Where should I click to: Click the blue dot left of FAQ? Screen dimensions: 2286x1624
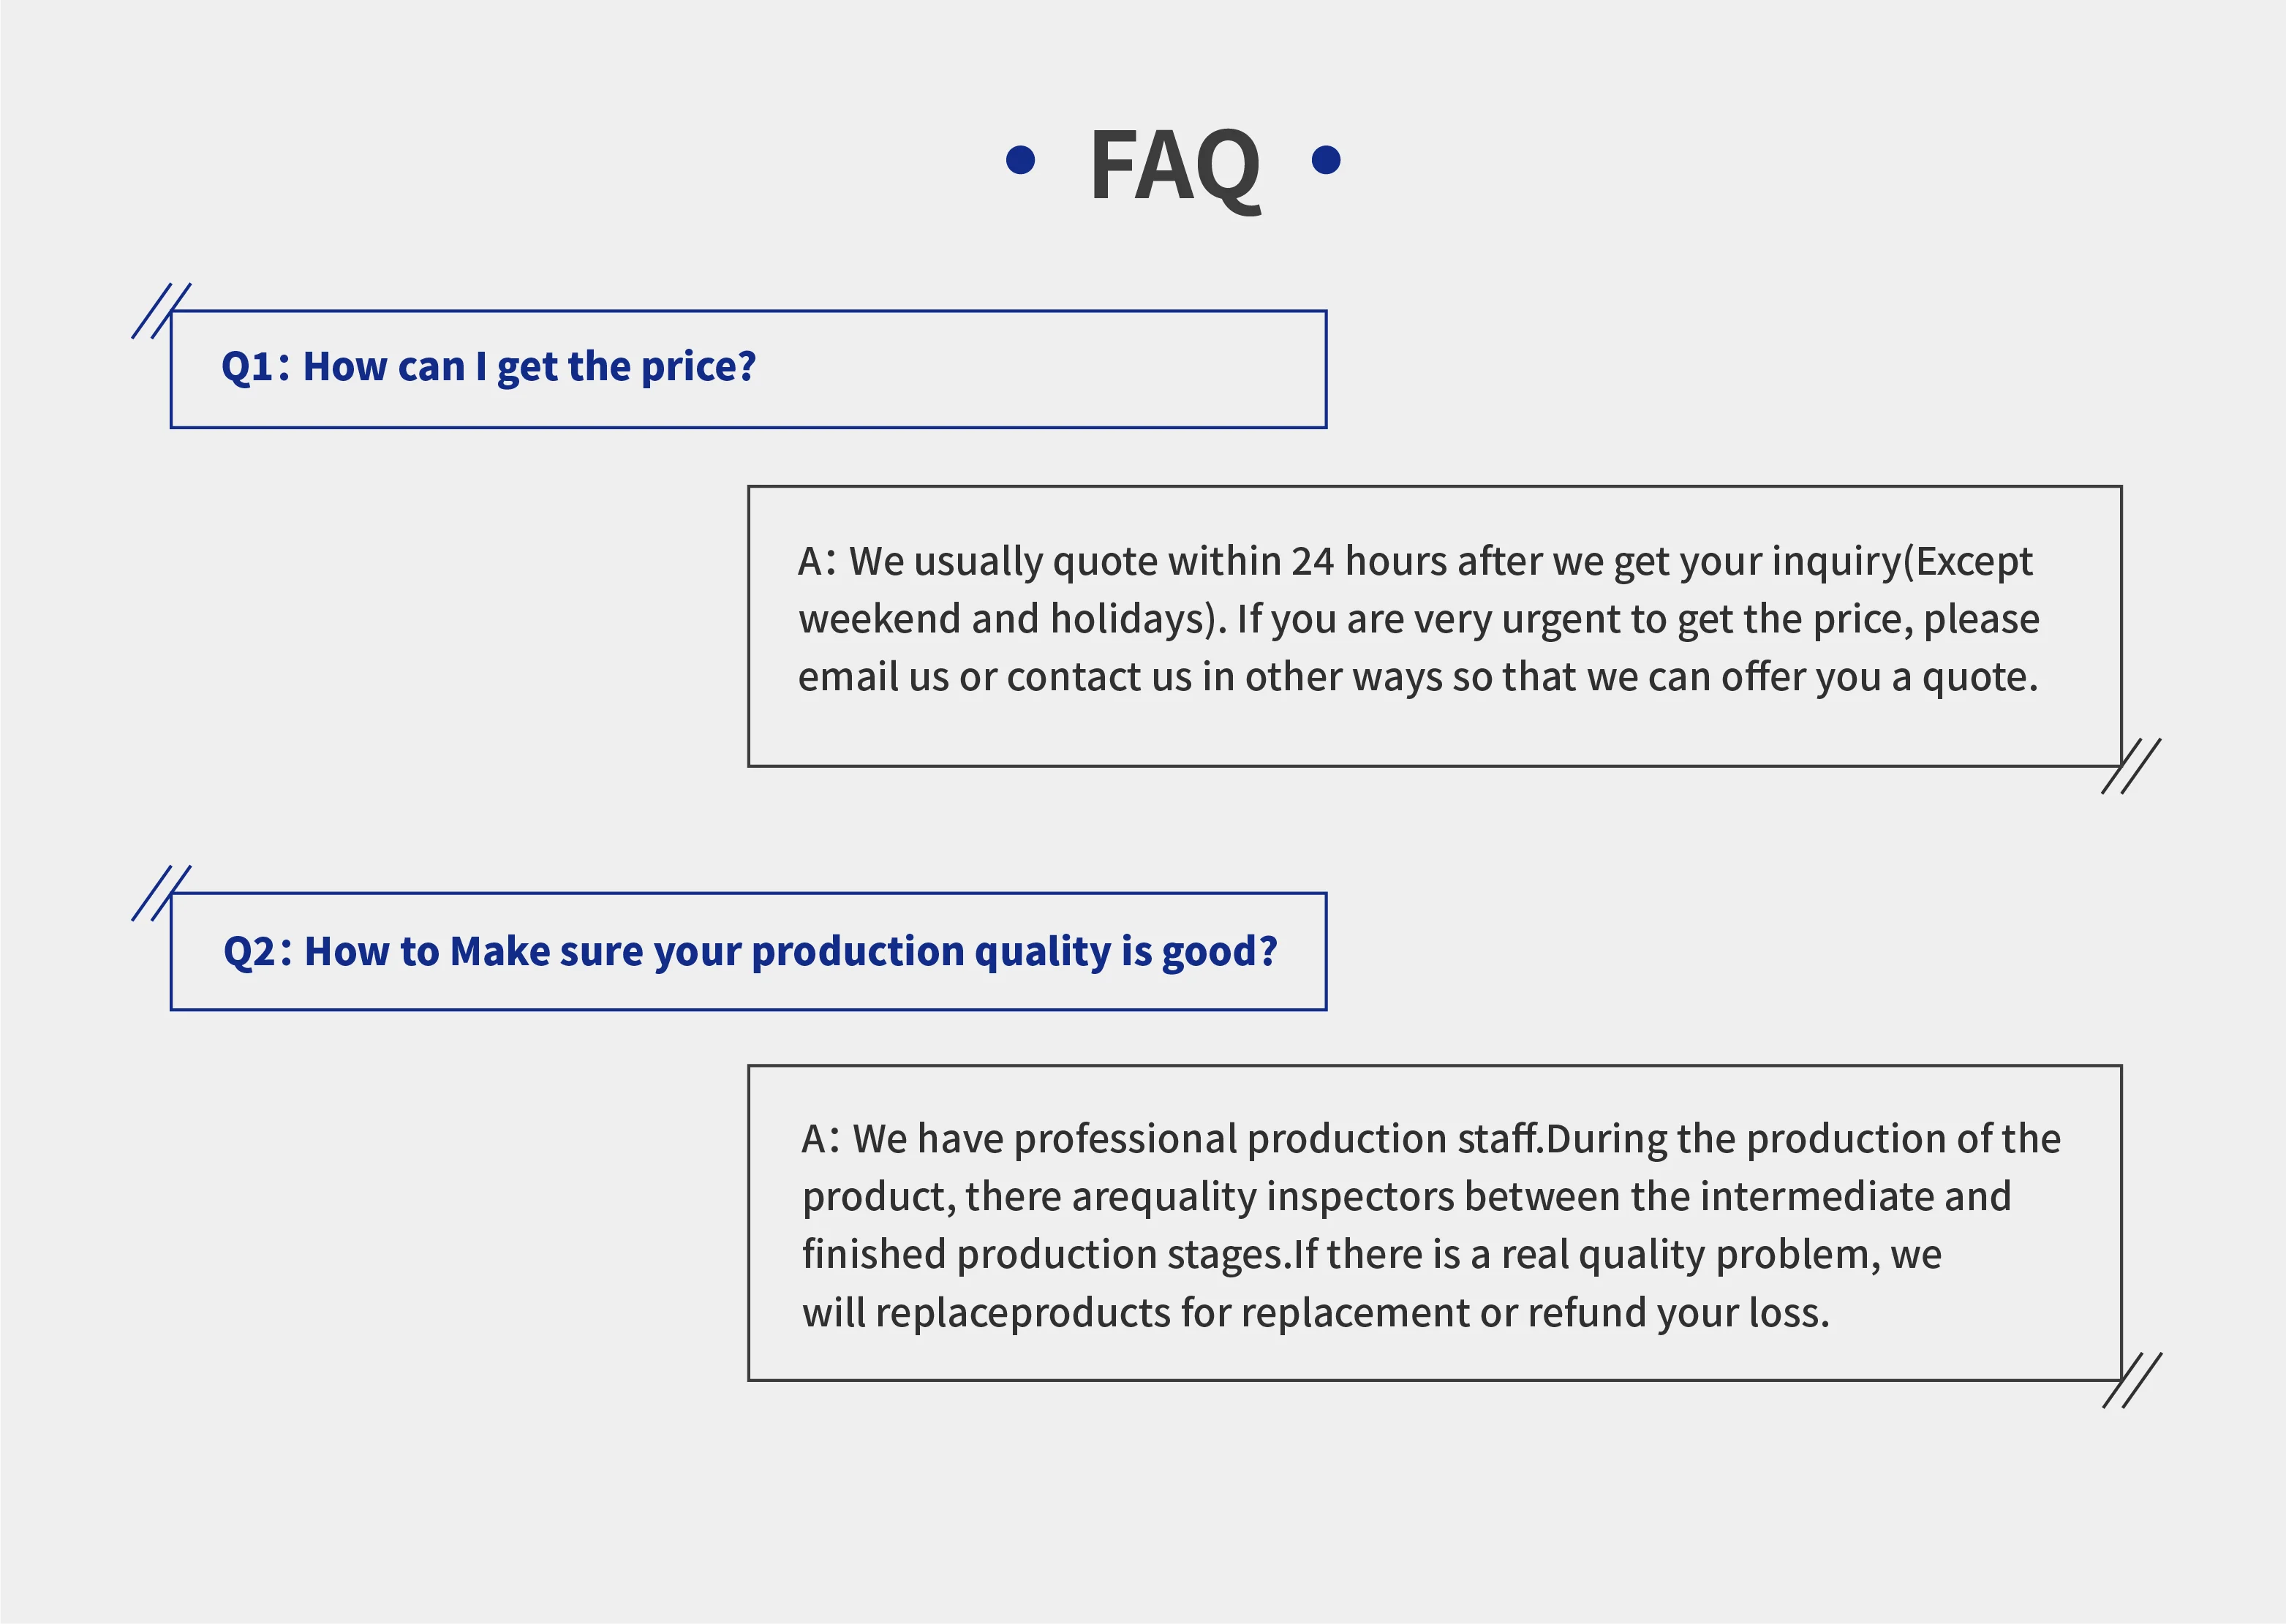click(1020, 160)
